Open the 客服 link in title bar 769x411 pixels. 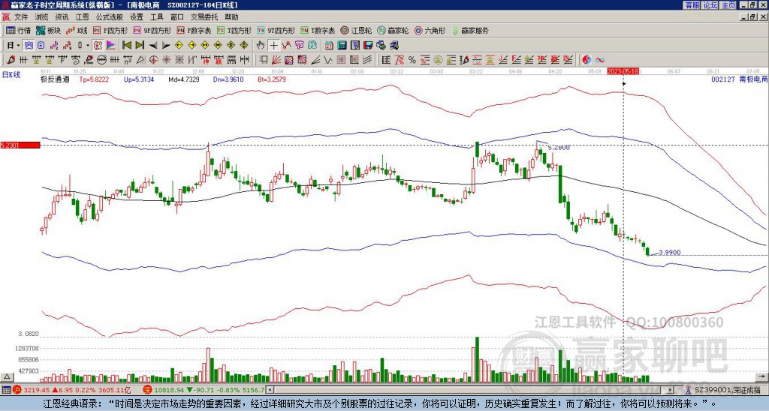[x=692, y=5]
